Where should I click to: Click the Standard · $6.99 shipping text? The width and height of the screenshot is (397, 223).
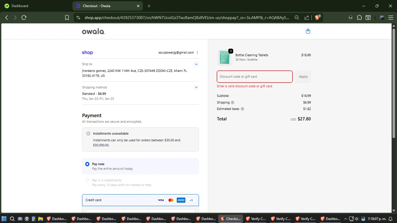coord(94,94)
